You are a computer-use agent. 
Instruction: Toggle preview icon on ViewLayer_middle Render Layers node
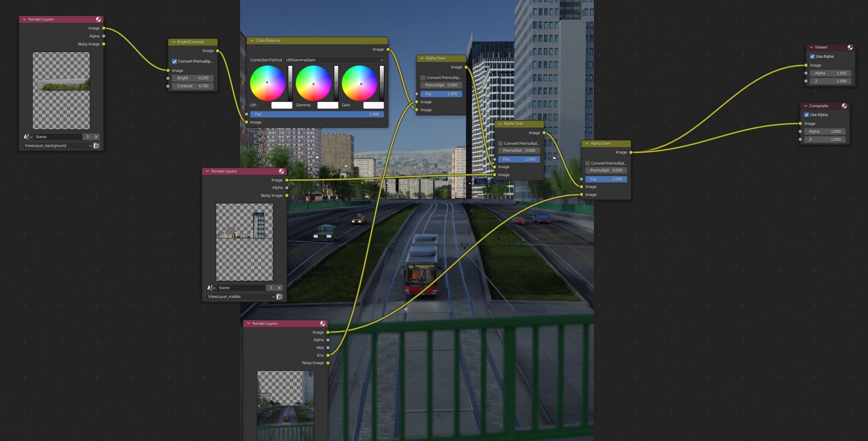pos(281,171)
